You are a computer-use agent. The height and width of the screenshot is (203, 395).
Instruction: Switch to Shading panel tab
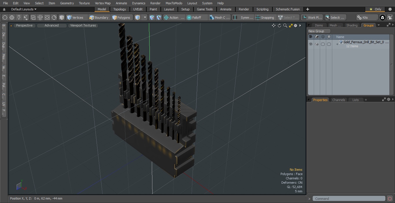point(352,25)
